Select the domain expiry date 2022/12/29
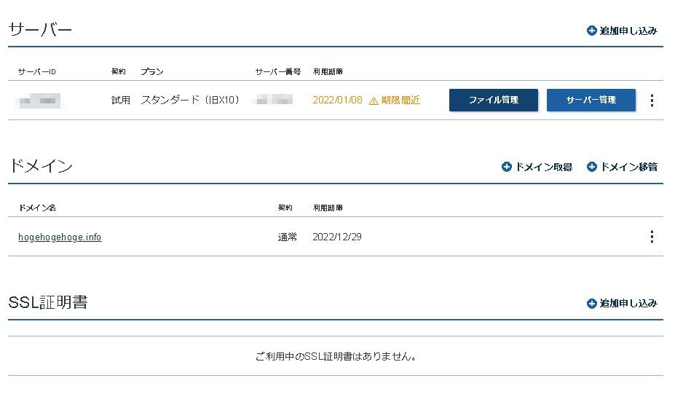Screen dimensions: 683x394 point(337,237)
